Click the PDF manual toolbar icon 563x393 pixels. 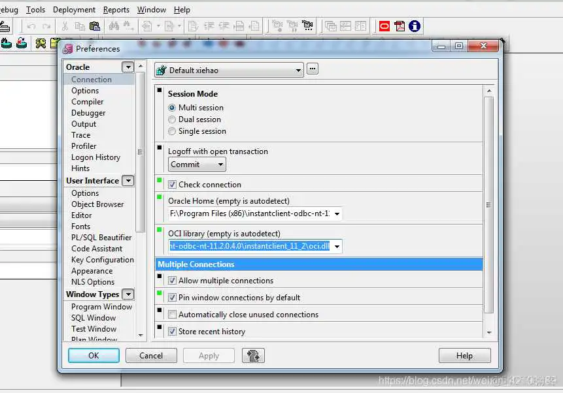tap(399, 26)
